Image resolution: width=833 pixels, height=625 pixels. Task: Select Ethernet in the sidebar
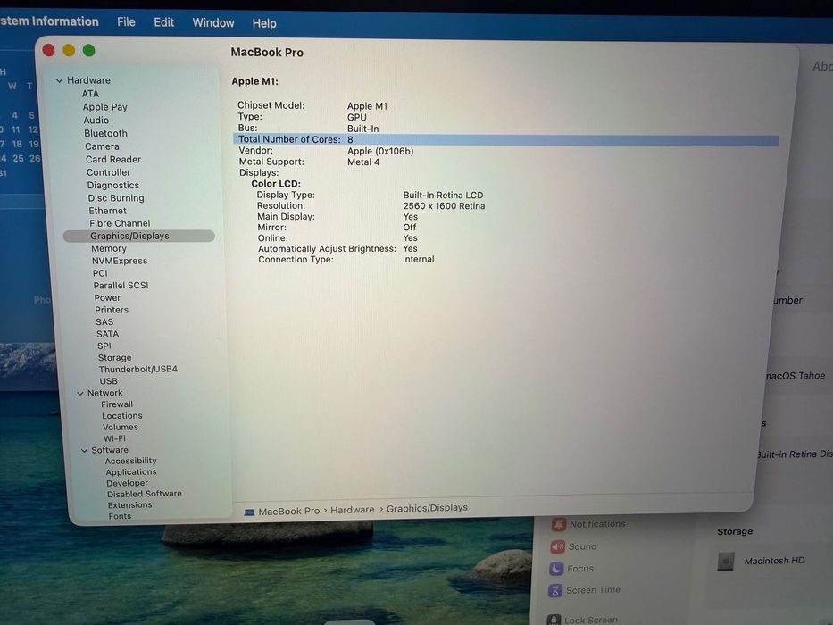coord(107,211)
